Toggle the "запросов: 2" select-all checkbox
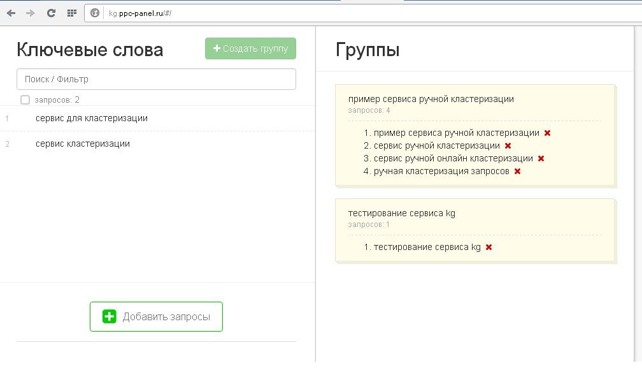 pyautogui.click(x=25, y=100)
